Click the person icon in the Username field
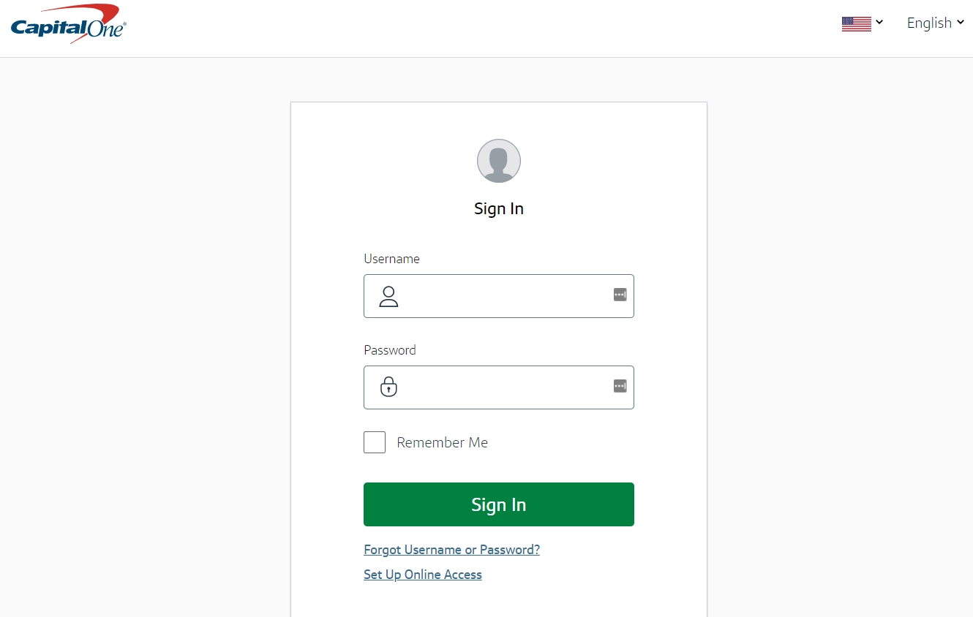 (388, 296)
